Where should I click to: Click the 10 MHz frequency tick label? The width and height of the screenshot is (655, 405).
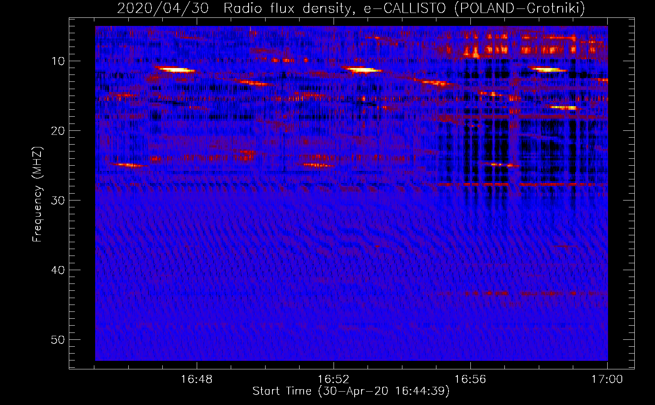58,61
